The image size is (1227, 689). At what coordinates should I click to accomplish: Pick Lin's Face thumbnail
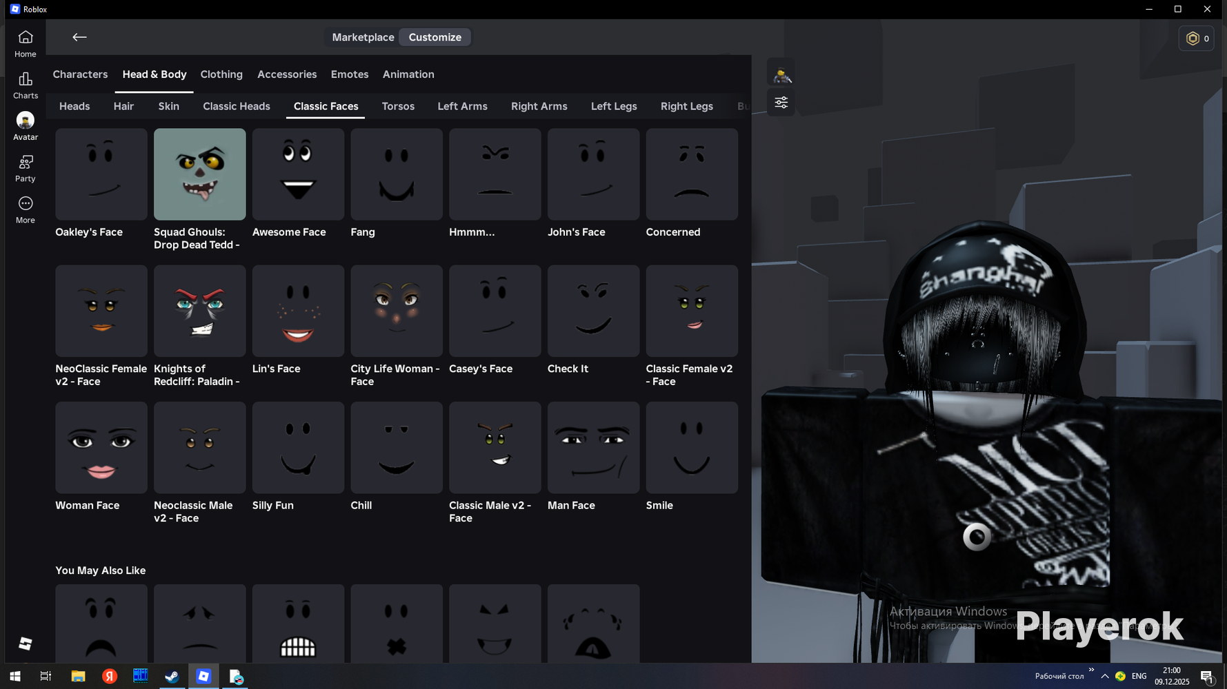tap(298, 311)
